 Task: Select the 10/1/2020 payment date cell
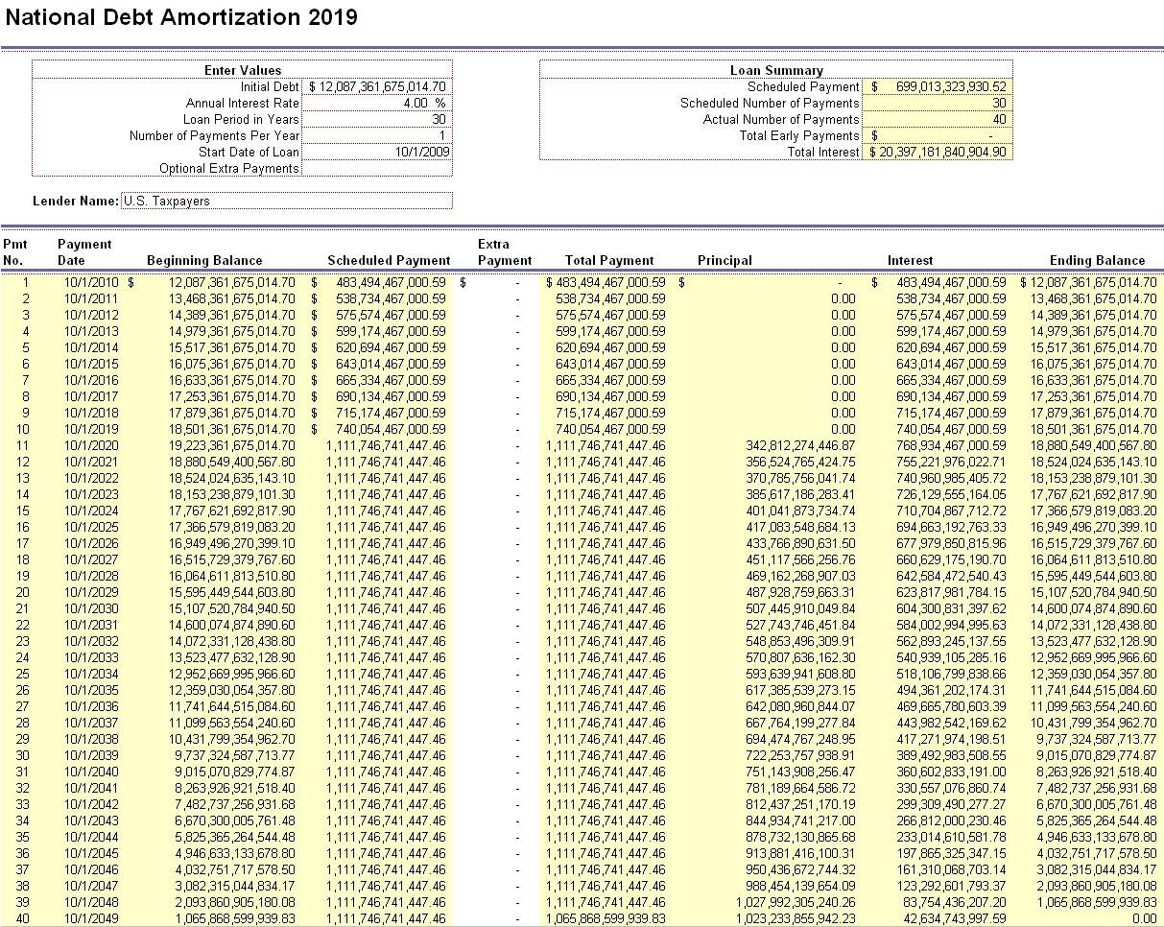(92, 445)
